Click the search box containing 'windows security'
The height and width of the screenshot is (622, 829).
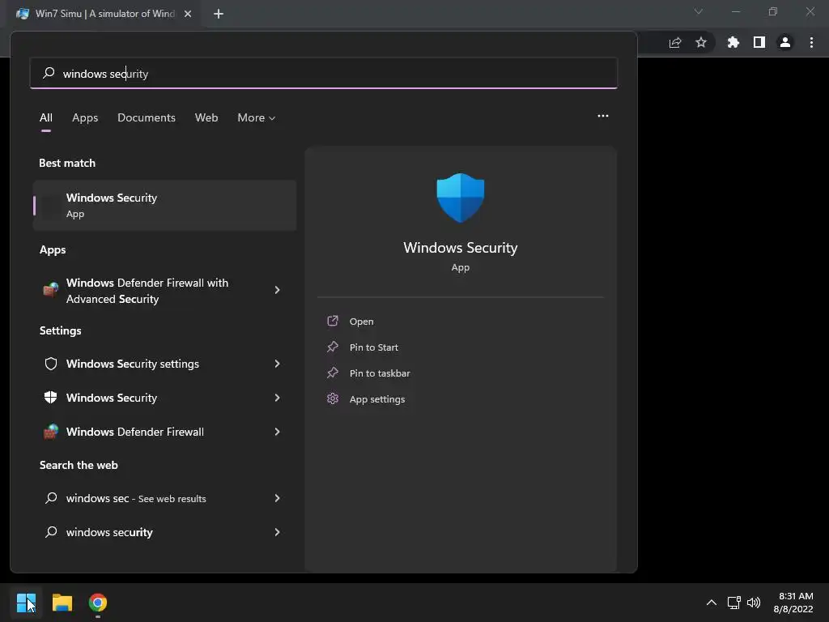pos(324,74)
